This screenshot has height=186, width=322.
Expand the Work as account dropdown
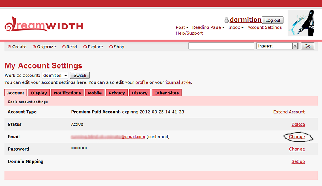point(65,76)
